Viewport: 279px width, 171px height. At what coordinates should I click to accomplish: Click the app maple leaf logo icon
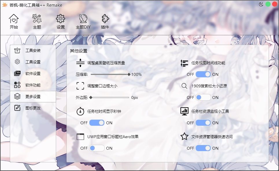5,5
